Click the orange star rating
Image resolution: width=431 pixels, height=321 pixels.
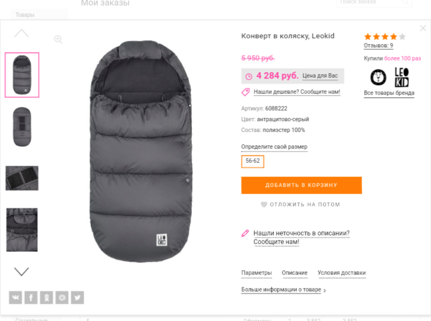coord(385,36)
